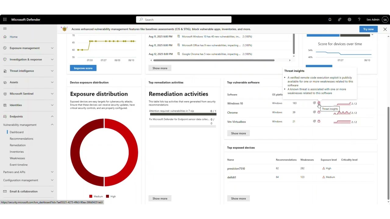Click the Exposure management sidebar icon

coord(5,48)
